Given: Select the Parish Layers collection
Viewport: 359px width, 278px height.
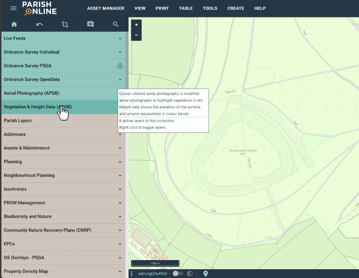Looking at the screenshot, I should [x=18, y=121].
